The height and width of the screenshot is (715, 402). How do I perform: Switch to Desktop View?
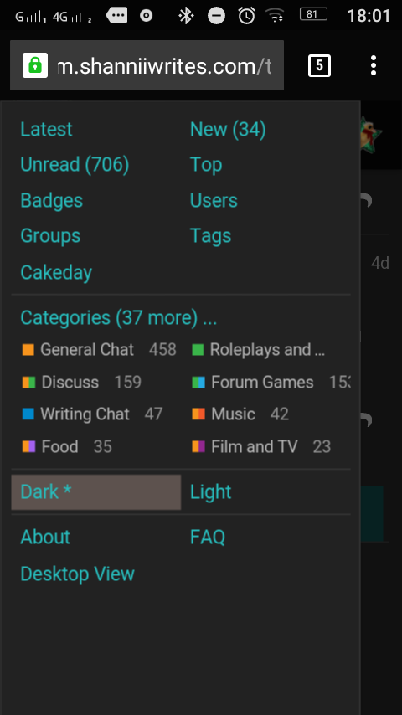pyautogui.click(x=78, y=574)
